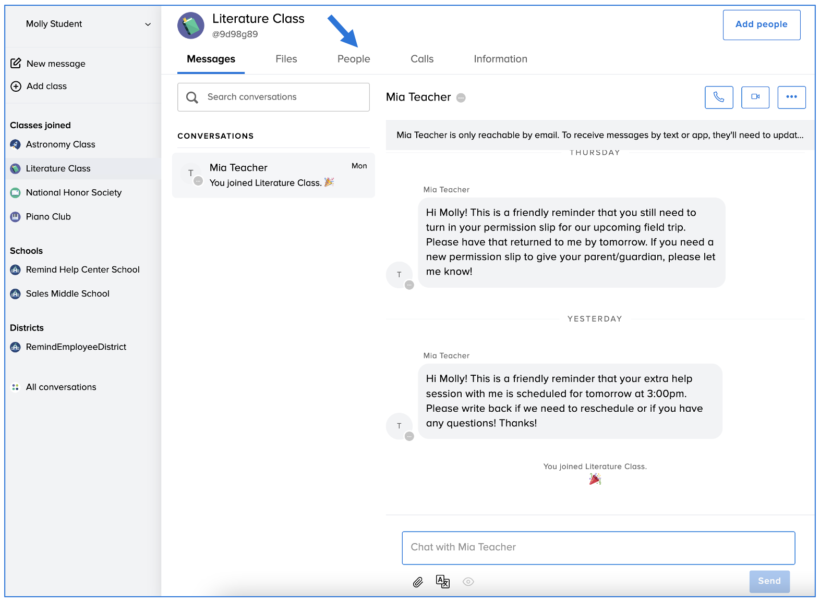Expand the Molly Student account dropdown
This screenshot has height=602, width=820.
pos(148,24)
